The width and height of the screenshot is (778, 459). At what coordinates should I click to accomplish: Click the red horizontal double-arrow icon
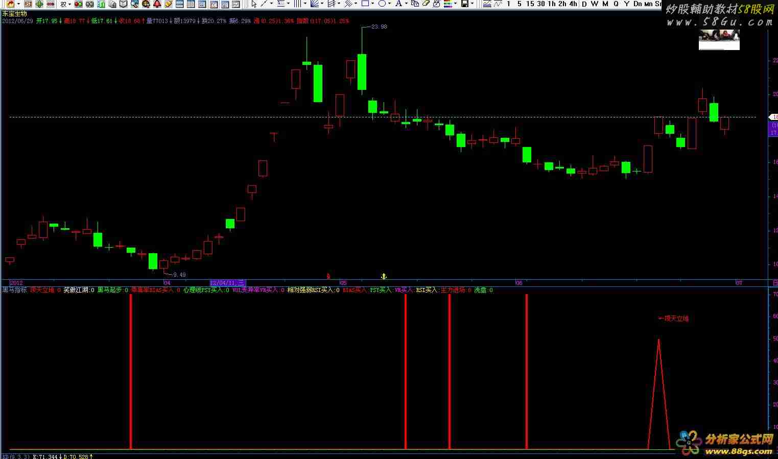tap(51, 4)
